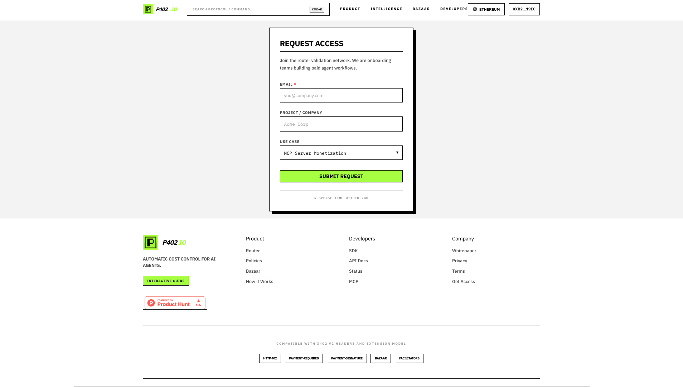Viewport: 683px width, 387px height.
Task: Click the Ethereum network icon button
Action: tap(486, 9)
